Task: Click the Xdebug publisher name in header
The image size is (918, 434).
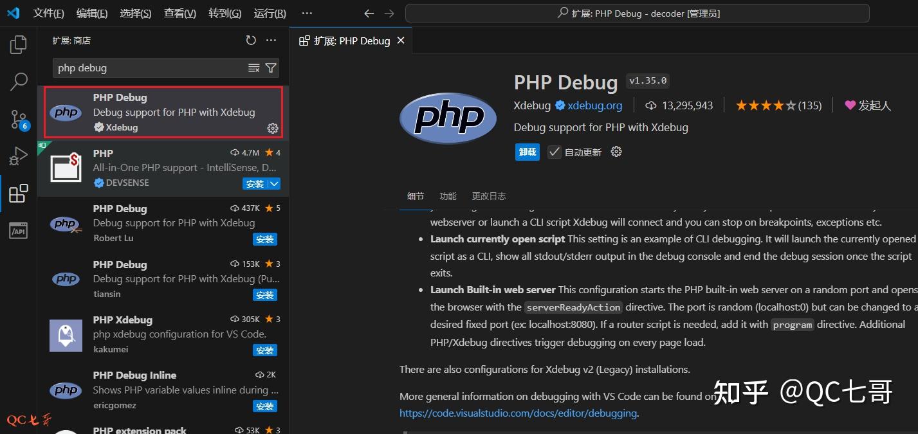Action: pos(532,105)
